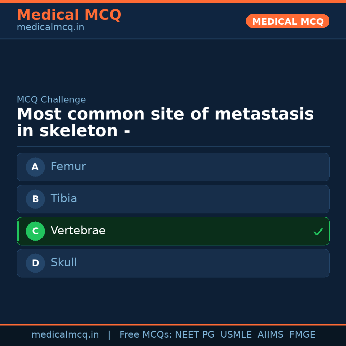Click the circular A badge icon
The image size is (346, 346).
35,167
